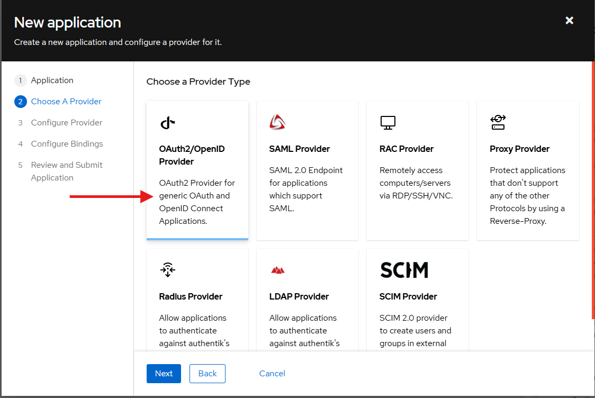This screenshot has width=595, height=398.
Task: Click the orange vertical scrollbar
Action: point(592,191)
